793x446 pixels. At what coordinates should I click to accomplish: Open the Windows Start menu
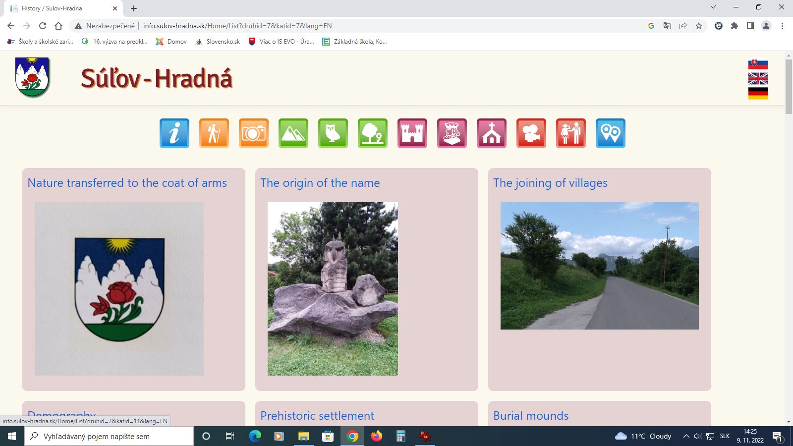pyautogui.click(x=12, y=436)
